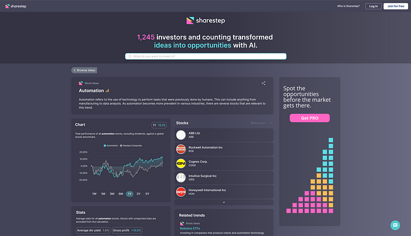The height and width of the screenshot is (236, 411).
Task: Open the ABB Ltd. stock row
Action: pos(224,135)
